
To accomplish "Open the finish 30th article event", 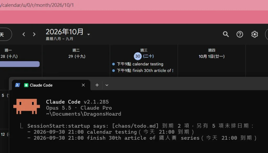I will pos(143,71).
